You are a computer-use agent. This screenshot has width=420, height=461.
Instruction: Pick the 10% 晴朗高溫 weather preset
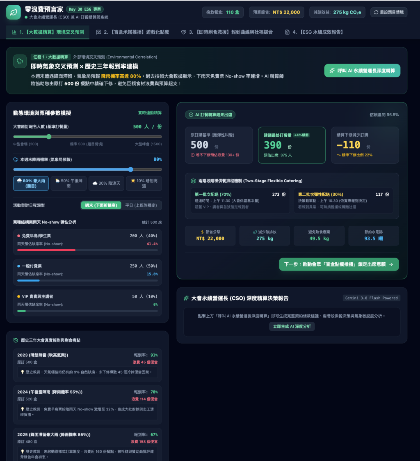(x=144, y=183)
